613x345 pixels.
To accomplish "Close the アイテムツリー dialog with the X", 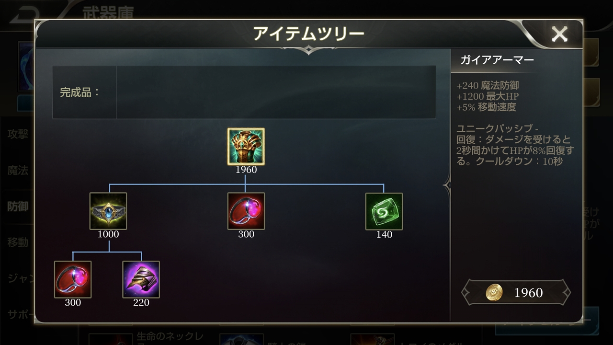I will tap(559, 34).
